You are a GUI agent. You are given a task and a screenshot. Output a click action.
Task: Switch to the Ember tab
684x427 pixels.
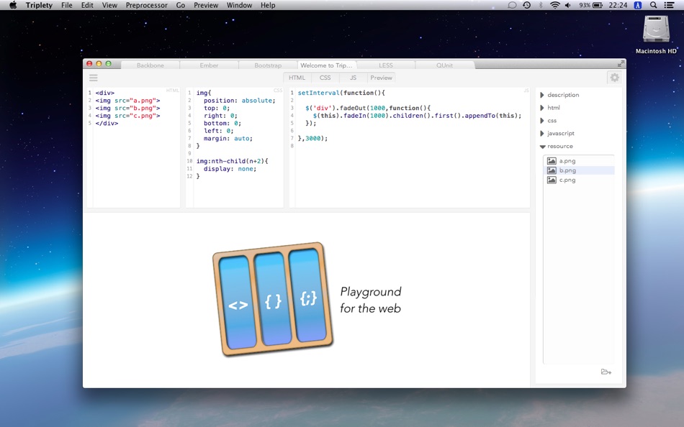pos(209,65)
